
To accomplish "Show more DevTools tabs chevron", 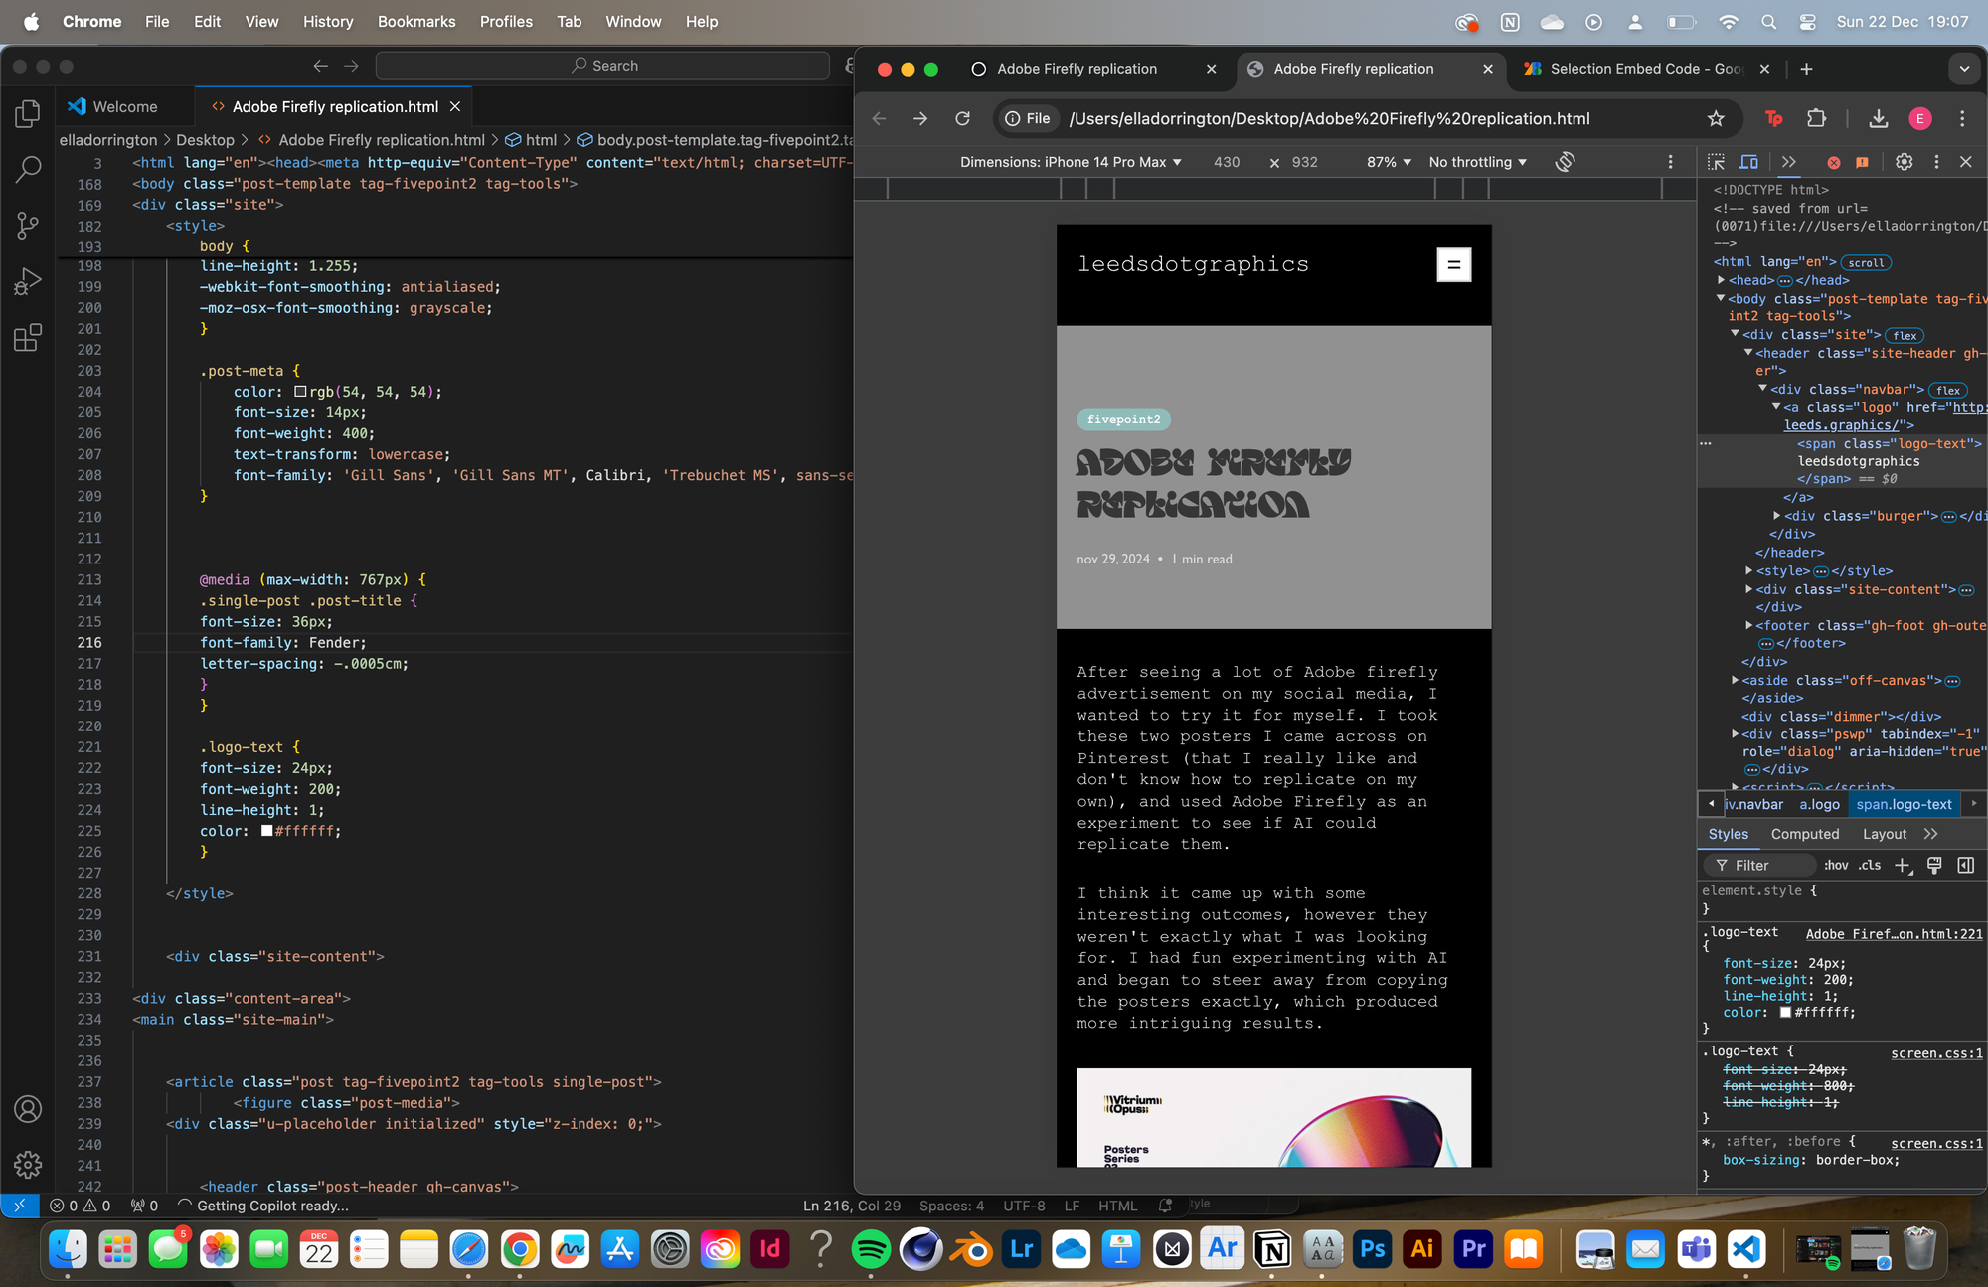I will pos(1789,162).
